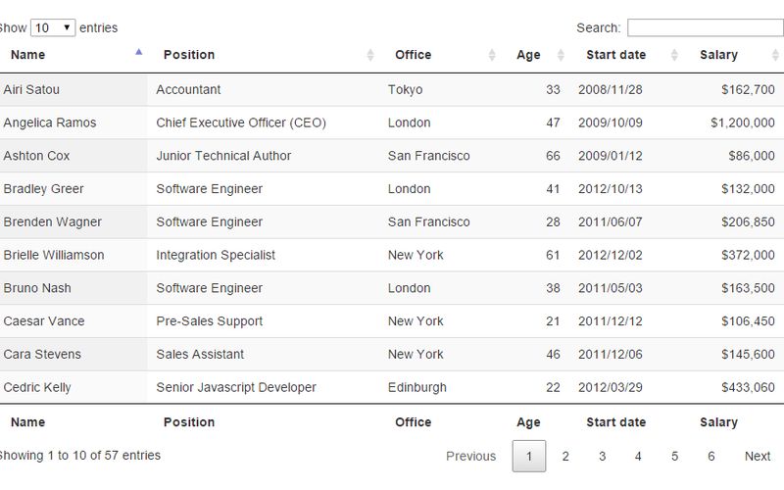
Task: Go to page 2 of results
Action: click(565, 456)
